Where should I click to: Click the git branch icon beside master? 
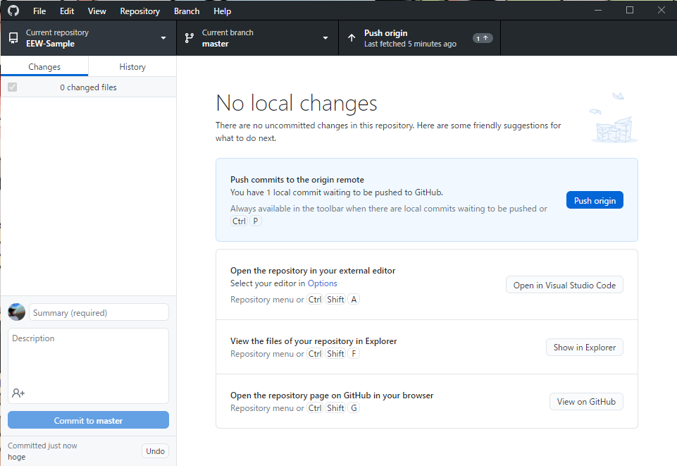tap(189, 38)
